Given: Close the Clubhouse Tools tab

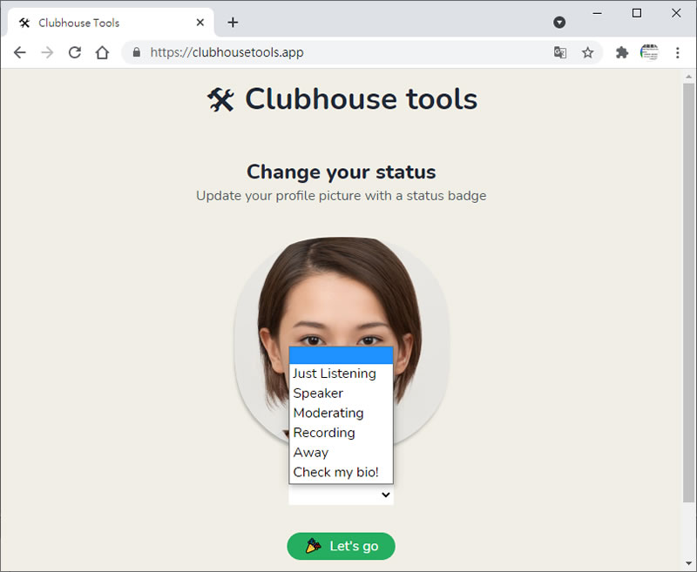Looking at the screenshot, I should 201,23.
